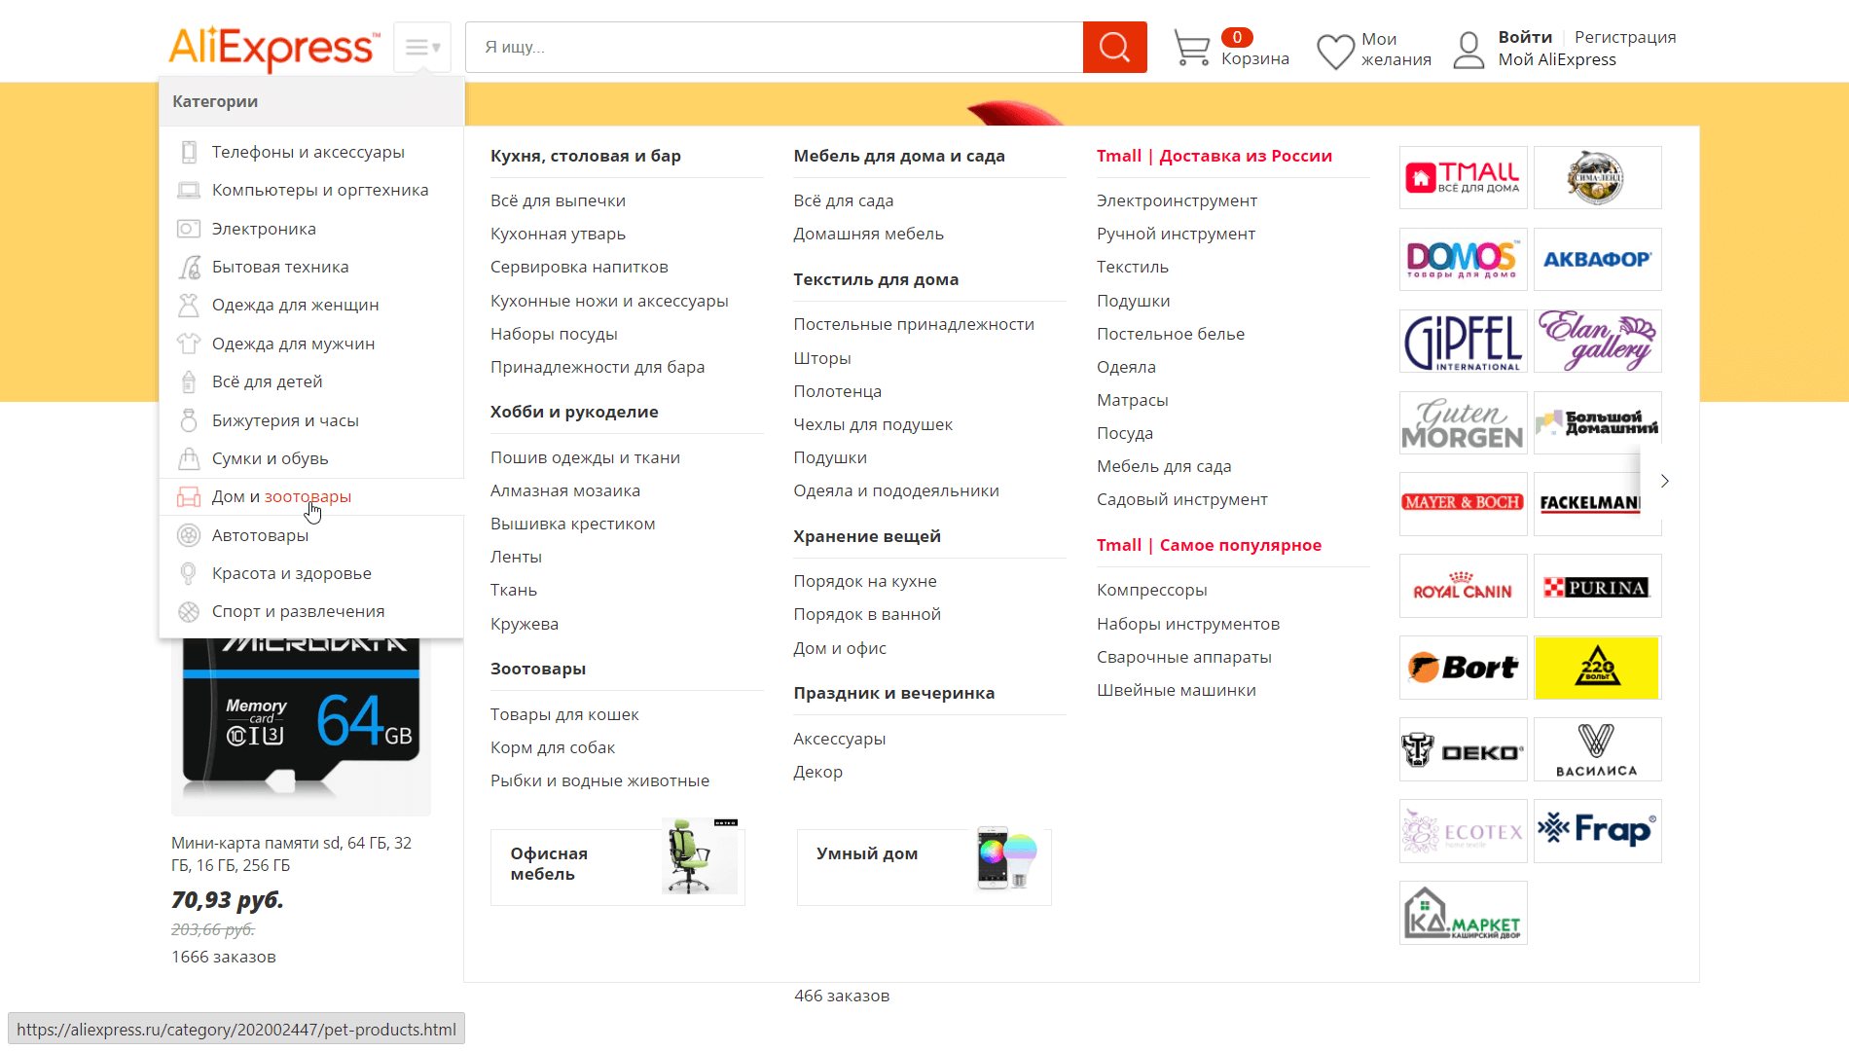This screenshot has width=1849, height=1051.
Task: Click the 64GB memory card product image
Action: [301, 726]
